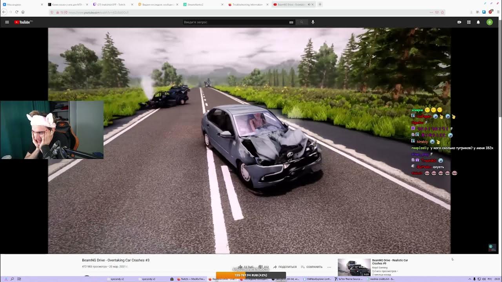Image resolution: width=502 pixels, height=282 pixels.
Task: Bookmark this page with star icon
Action: [442, 12]
